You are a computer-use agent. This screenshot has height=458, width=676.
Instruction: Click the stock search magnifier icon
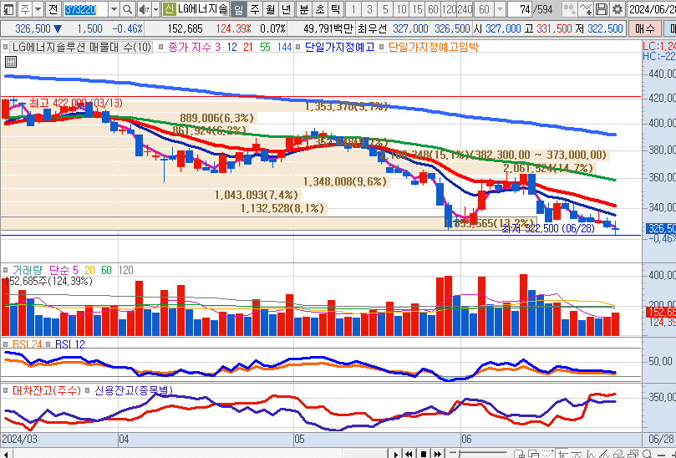(x=127, y=9)
